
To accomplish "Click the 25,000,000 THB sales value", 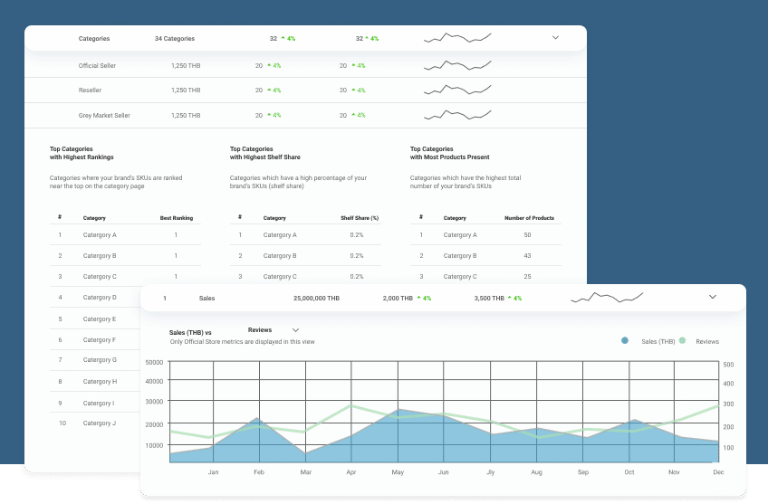I will tap(316, 298).
